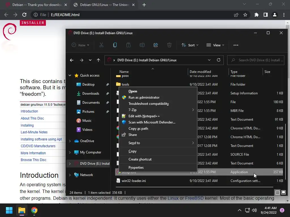Click Chrome share this page icon
This screenshot has height=217, width=290.
coord(236,15)
